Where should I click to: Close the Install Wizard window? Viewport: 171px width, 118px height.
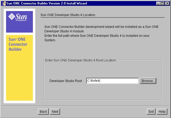point(167,3)
